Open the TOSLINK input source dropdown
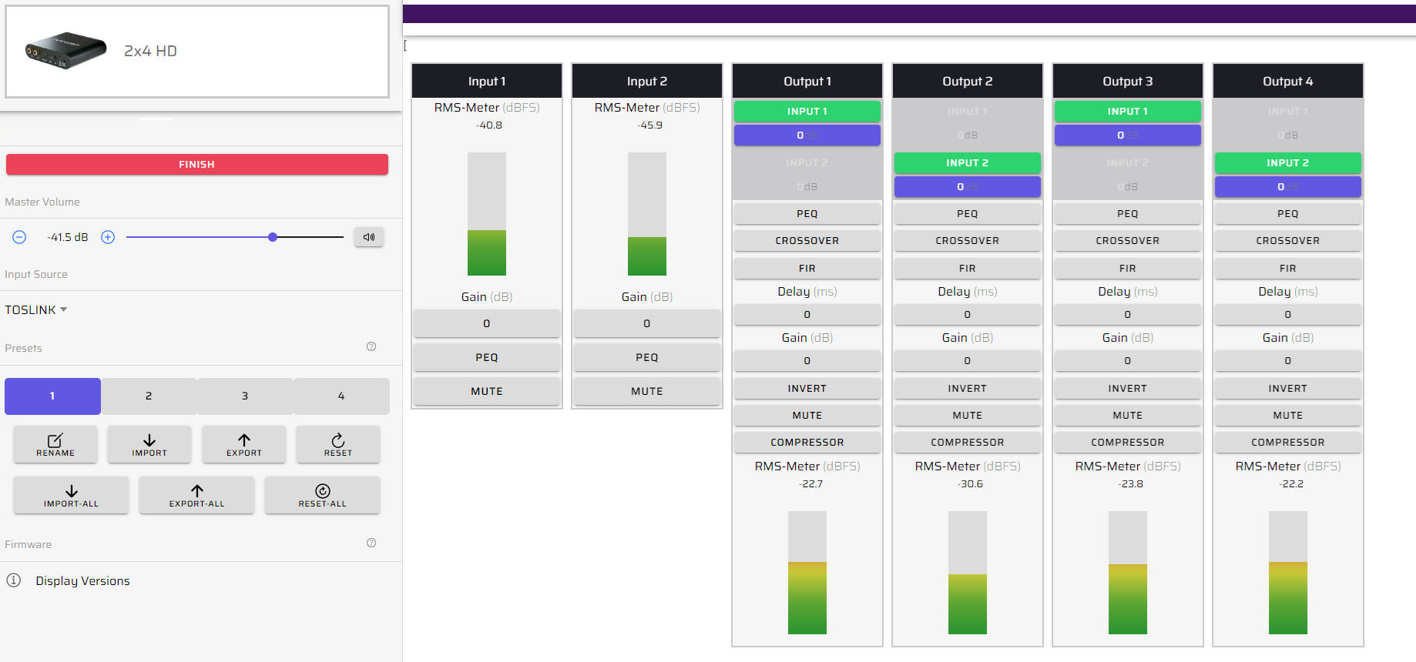 tap(36, 309)
